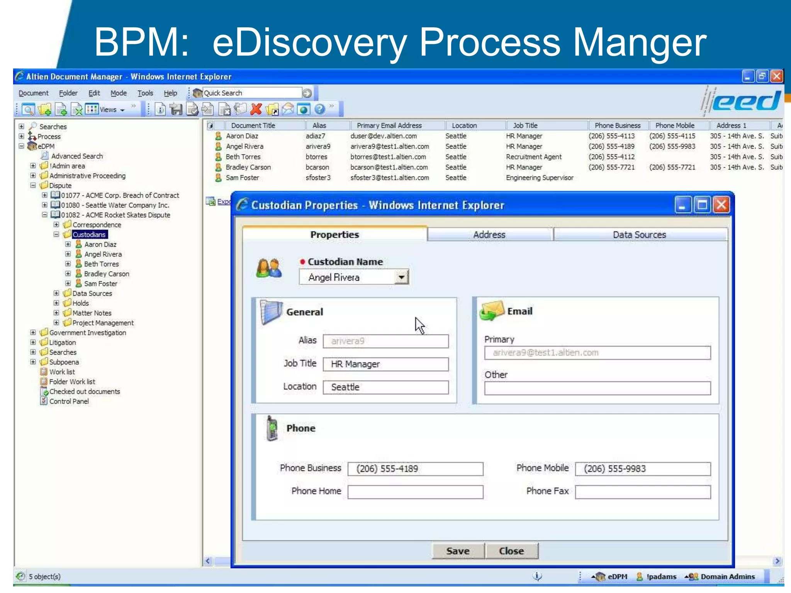Select Matter Notes folder
This screenshot has height=593, width=791.
(92, 313)
